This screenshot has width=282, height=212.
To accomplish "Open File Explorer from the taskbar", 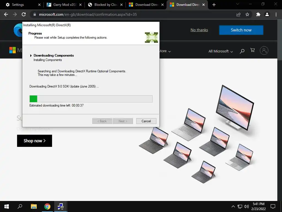I will pyautogui.click(x=34, y=206).
